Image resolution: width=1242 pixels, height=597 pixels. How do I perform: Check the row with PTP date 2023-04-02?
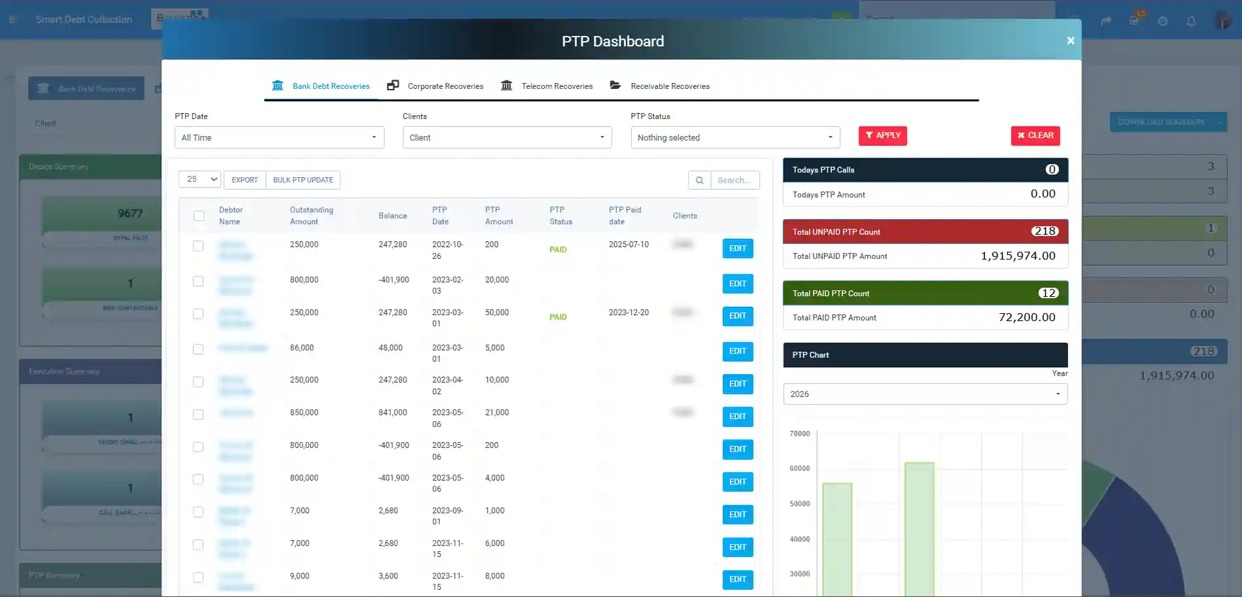[x=198, y=382]
